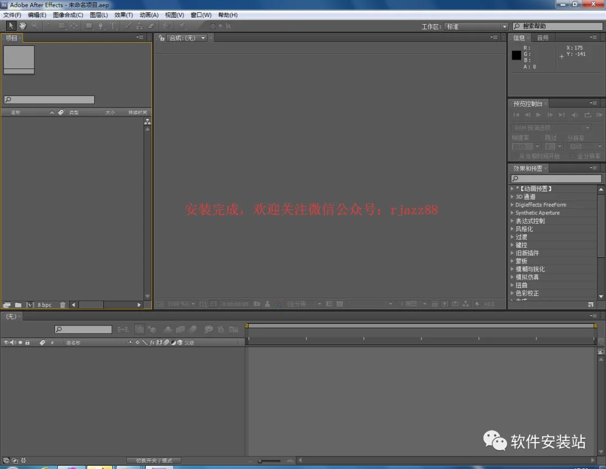
Task: Click the composition panel lock icon
Action: pyautogui.click(x=162, y=38)
